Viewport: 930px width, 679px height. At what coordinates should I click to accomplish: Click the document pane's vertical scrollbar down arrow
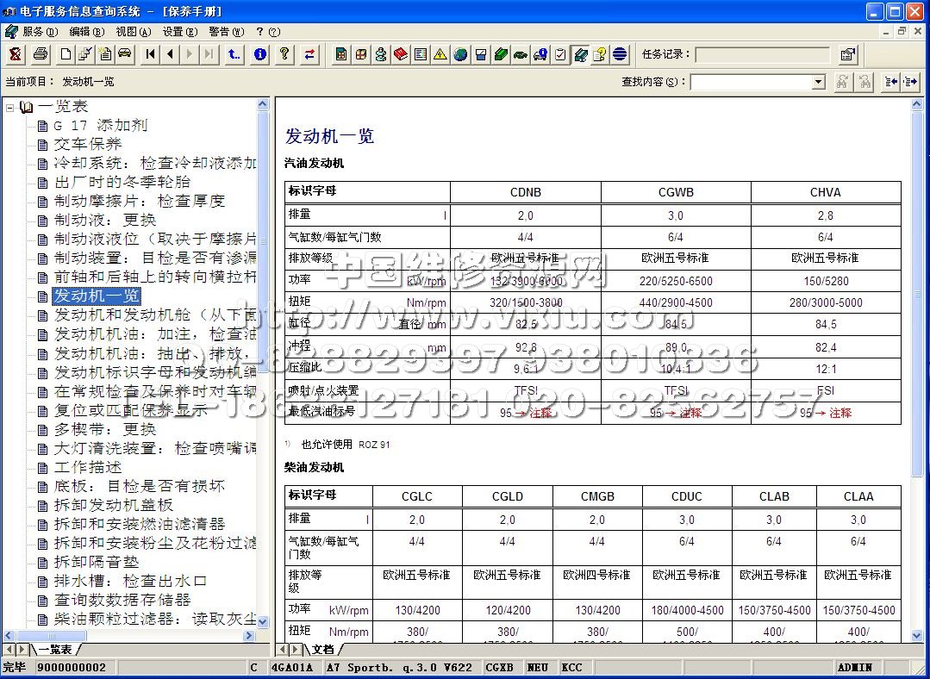pyautogui.click(x=917, y=634)
